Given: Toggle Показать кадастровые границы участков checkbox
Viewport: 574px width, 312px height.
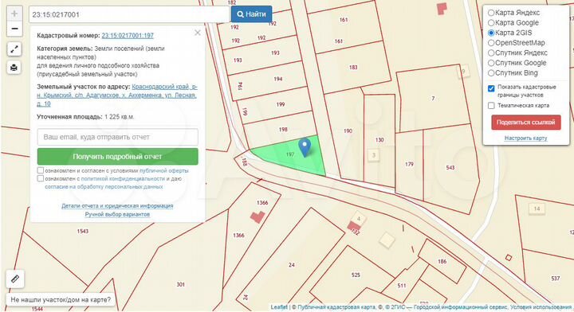Looking at the screenshot, I should (491, 88).
